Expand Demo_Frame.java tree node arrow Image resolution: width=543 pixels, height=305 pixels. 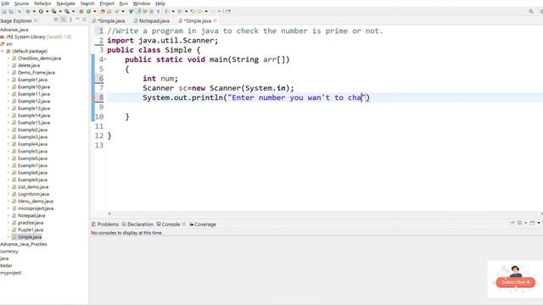(8, 73)
